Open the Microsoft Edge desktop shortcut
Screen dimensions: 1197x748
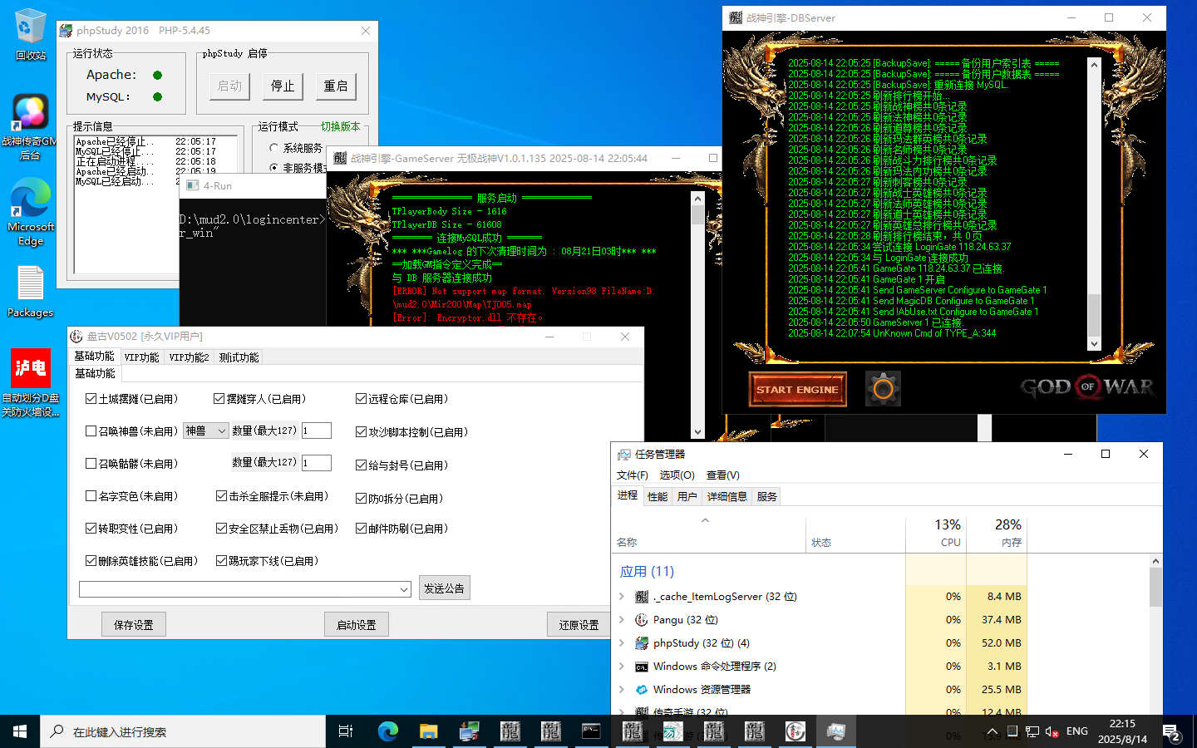tap(30, 213)
